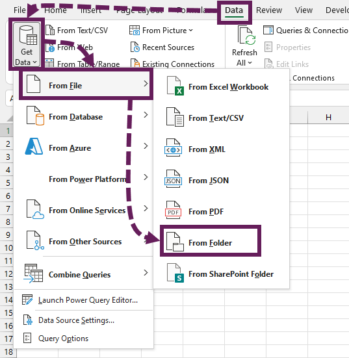The width and height of the screenshot is (349, 358).
Task: Click the From Folder icon
Action: pyautogui.click(x=175, y=242)
